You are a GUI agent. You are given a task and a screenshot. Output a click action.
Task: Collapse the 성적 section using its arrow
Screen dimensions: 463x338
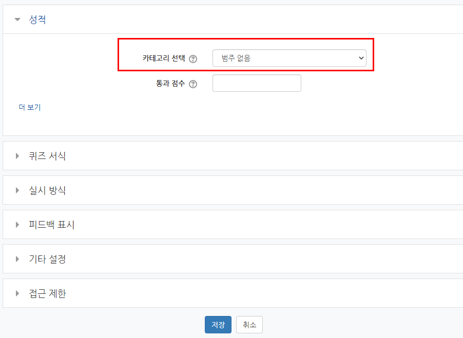(17, 20)
